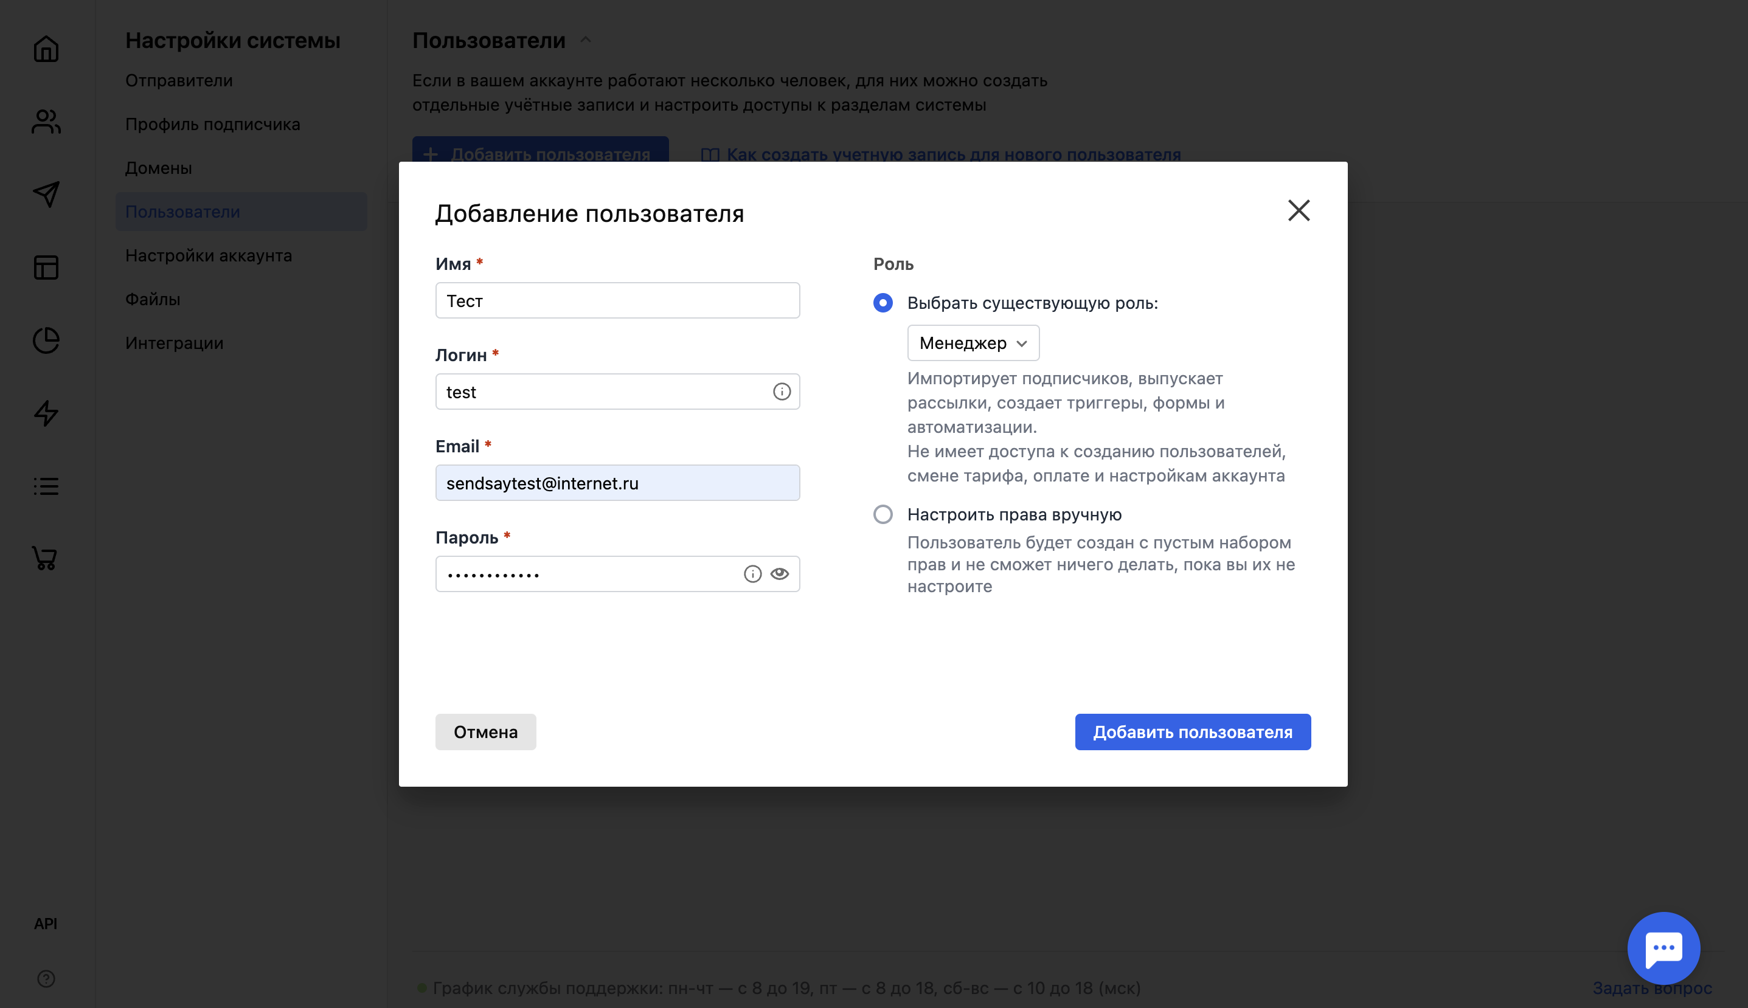Open the home dashboard icon
The image size is (1748, 1008).
[x=45, y=49]
